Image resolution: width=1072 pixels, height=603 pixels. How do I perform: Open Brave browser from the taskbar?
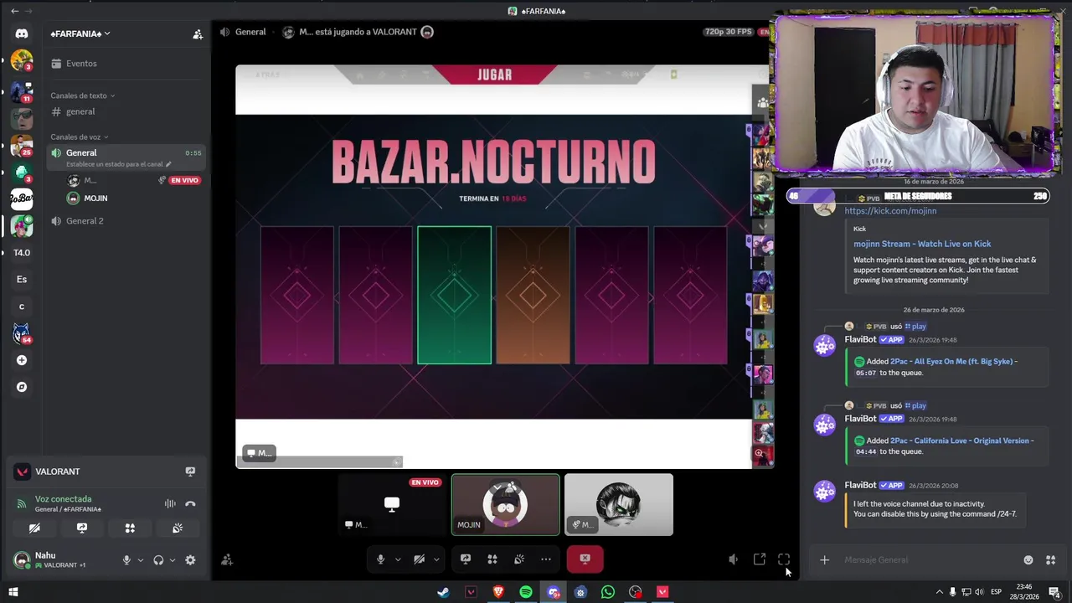point(498,592)
